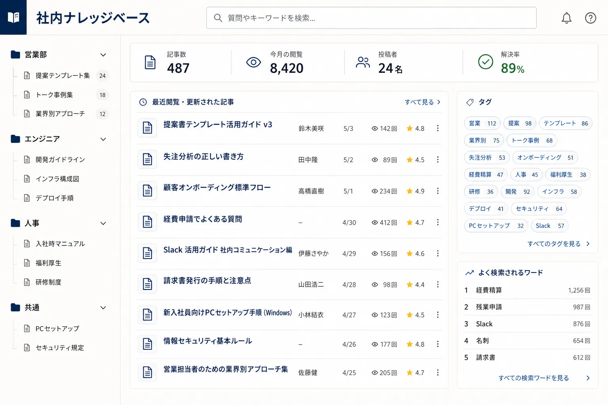Open more options for 顧客オンボーディング標準フロー
This screenshot has width=608, height=405.
point(437,191)
